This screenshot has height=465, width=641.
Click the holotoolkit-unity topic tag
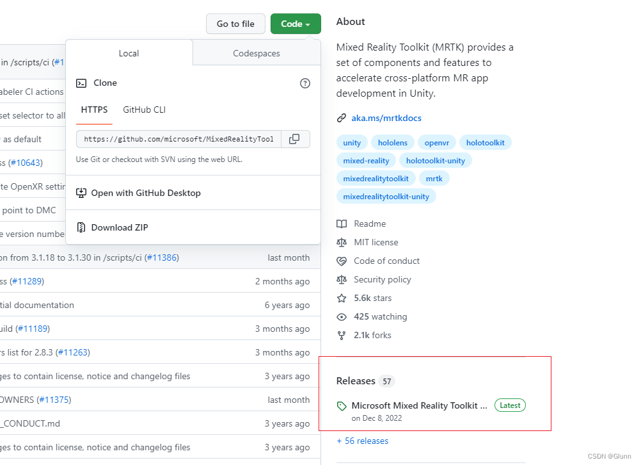click(x=436, y=161)
